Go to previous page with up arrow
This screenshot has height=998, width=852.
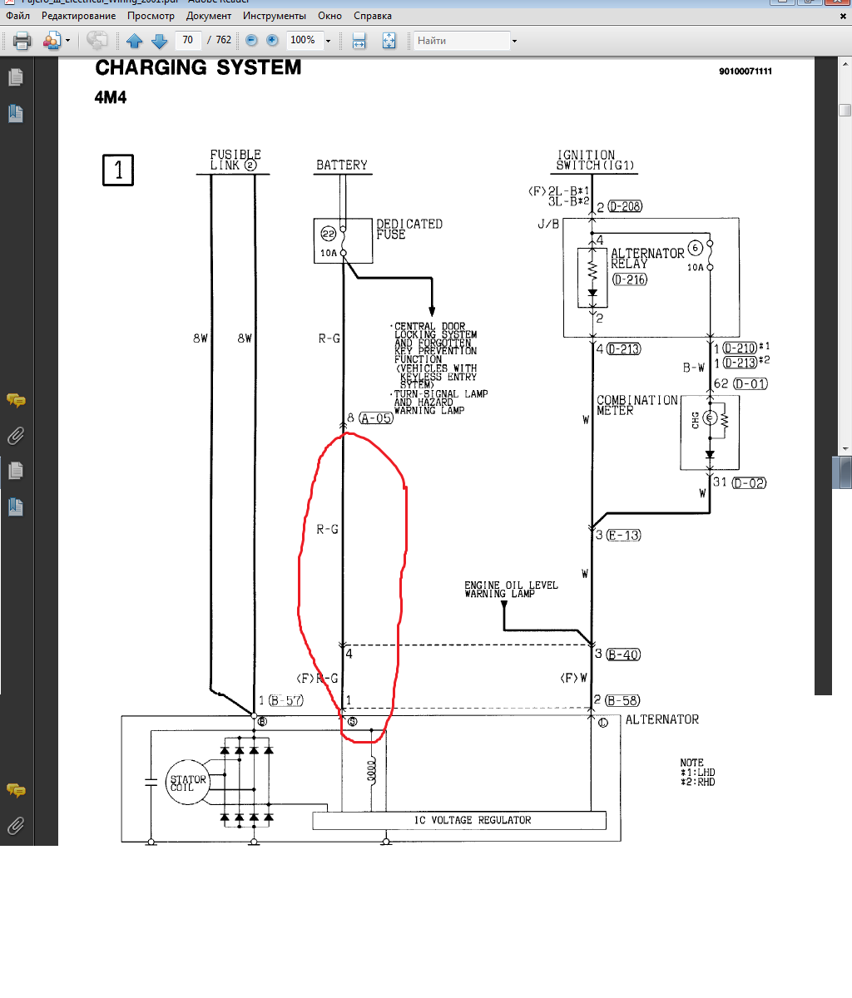[x=134, y=41]
